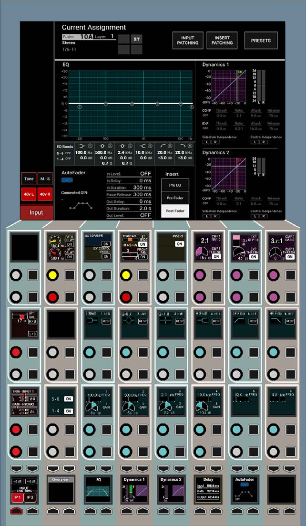Set insert point to Pre EQ
Image resolution: width=306 pixels, height=526 pixels.
(175, 185)
